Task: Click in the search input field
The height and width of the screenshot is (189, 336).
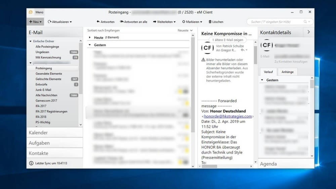Action: click(x=276, y=22)
